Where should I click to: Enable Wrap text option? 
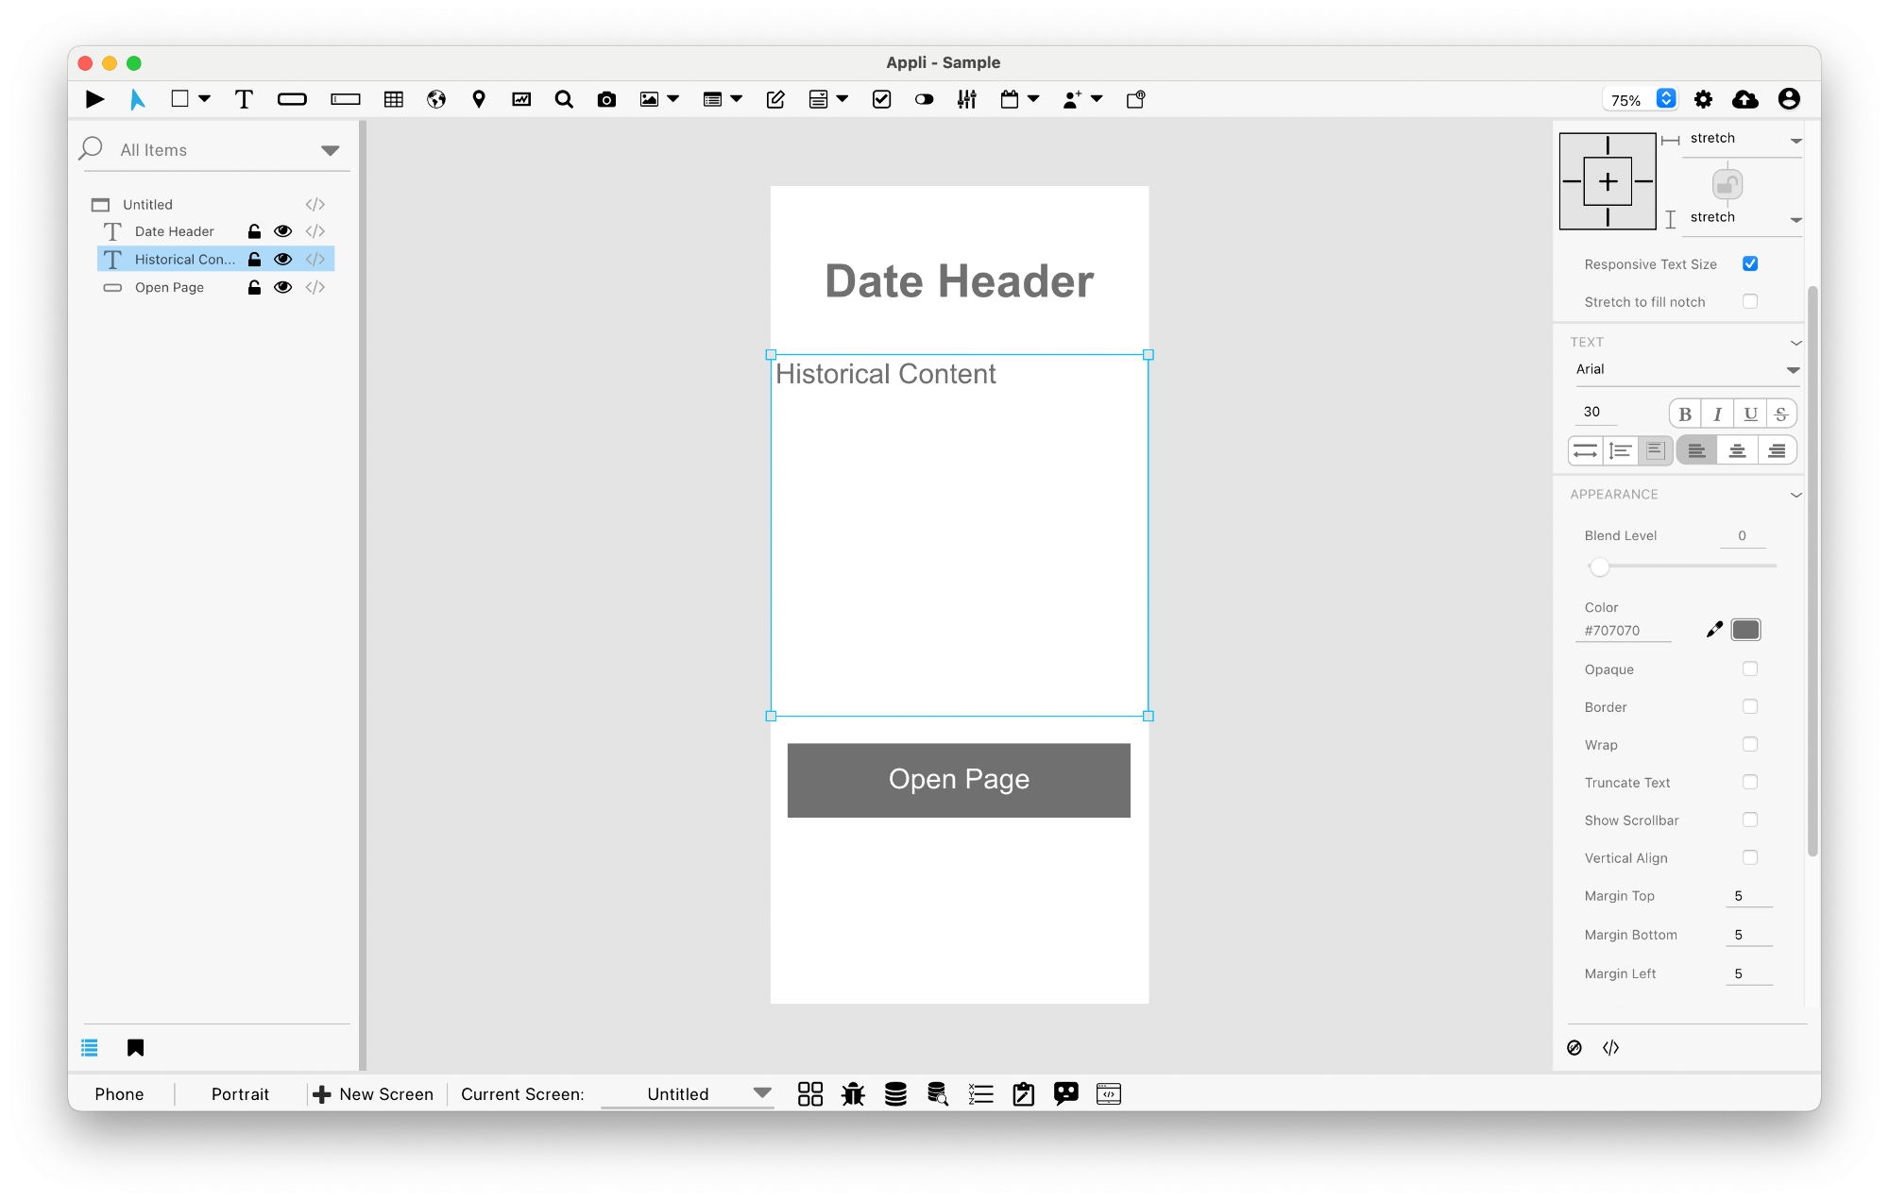point(1748,744)
